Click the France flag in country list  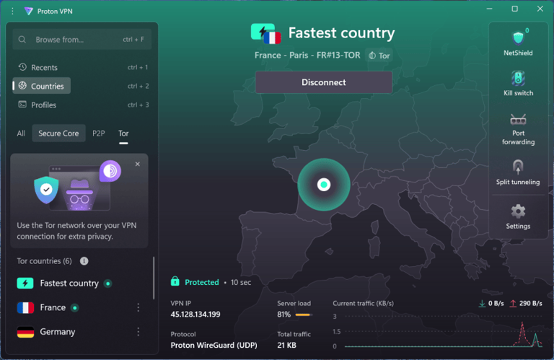25,308
